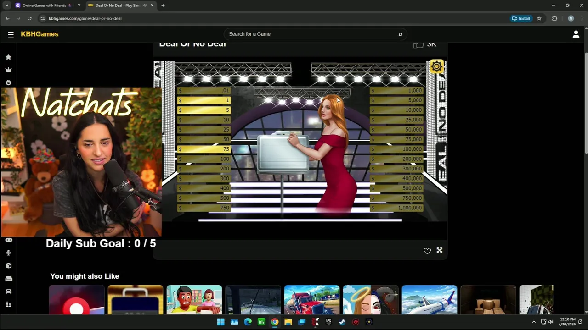This screenshot has height=330, width=588.
Task: Open the KBHGames hamburger menu
Action: pyautogui.click(x=11, y=34)
